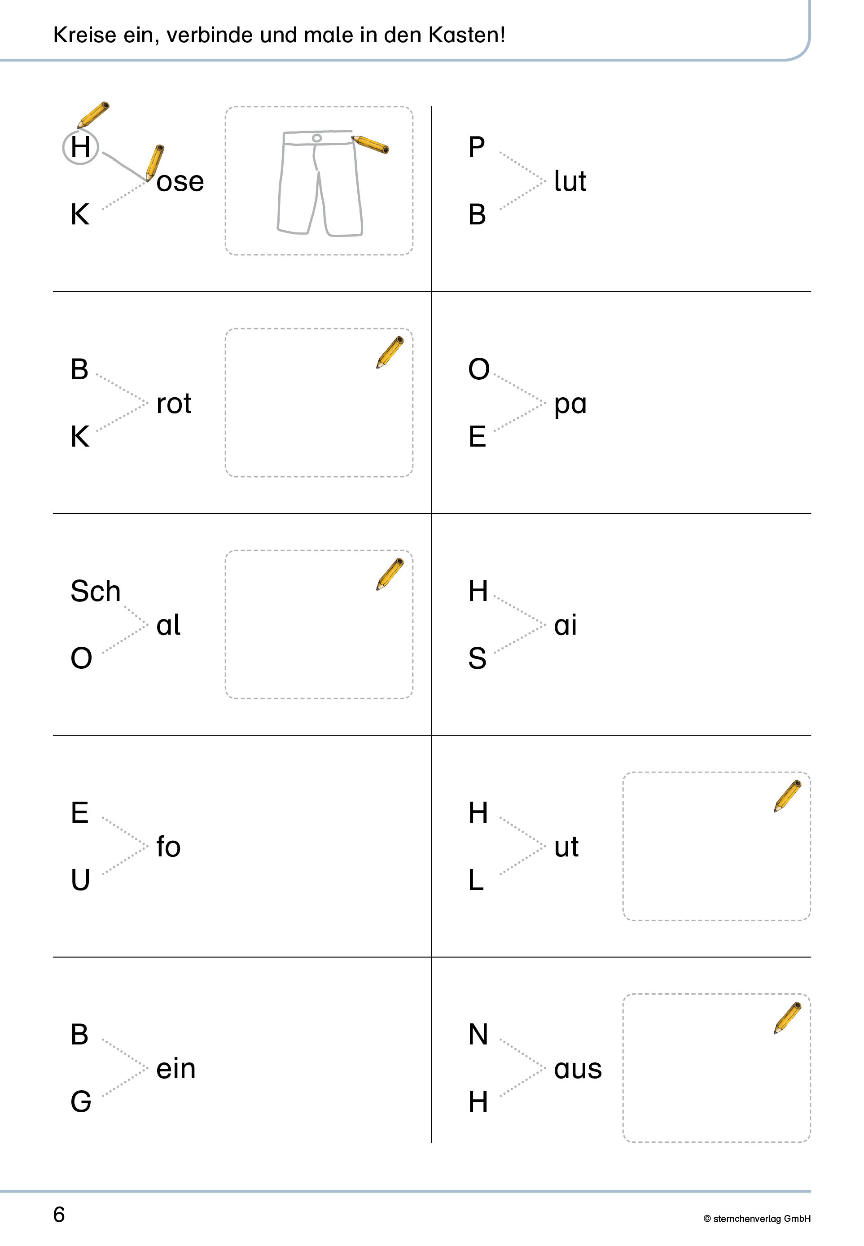Click the pencil beside the trousers drawing
Screen dimensions: 864x1246
coord(370,145)
